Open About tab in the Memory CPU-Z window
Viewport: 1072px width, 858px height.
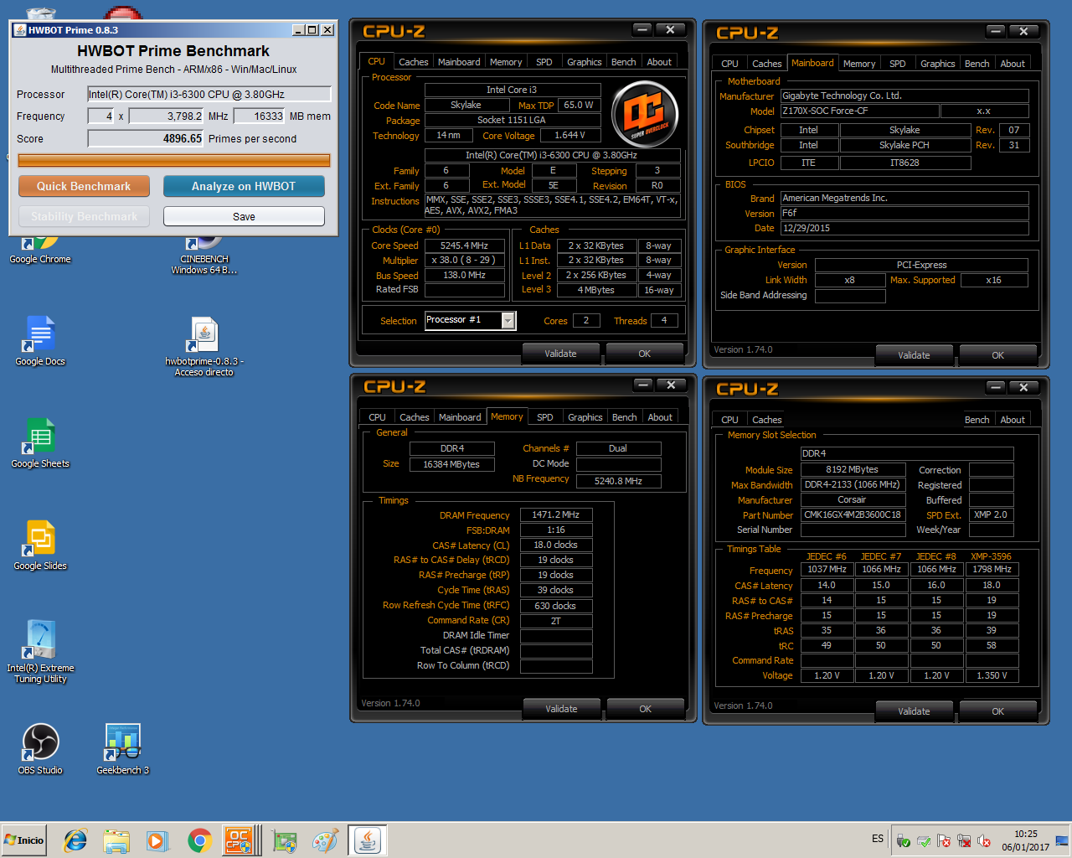660,417
